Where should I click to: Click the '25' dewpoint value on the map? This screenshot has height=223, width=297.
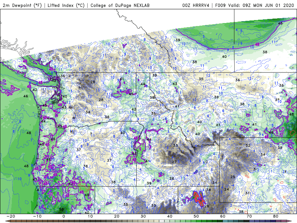233,177
